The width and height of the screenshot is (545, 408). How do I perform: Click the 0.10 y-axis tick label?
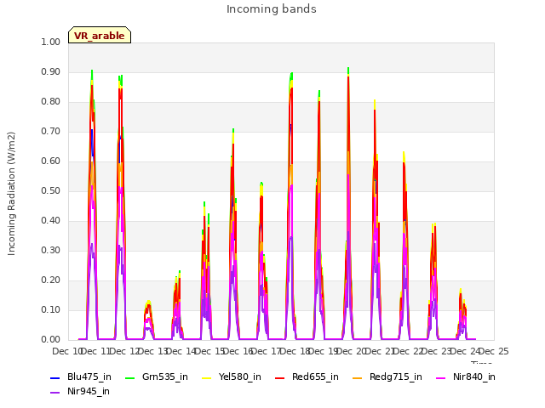coord(51,309)
